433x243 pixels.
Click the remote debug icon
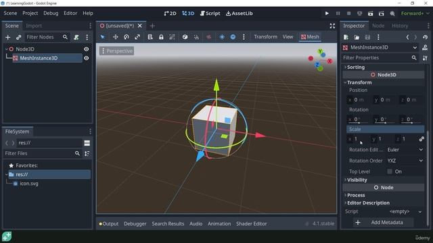(x=359, y=13)
